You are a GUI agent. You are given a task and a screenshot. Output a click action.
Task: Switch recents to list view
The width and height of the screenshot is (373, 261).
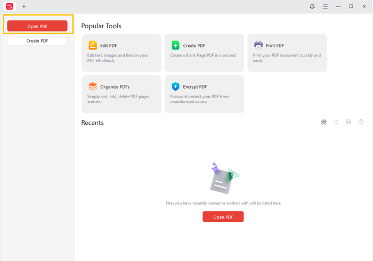(336, 122)
